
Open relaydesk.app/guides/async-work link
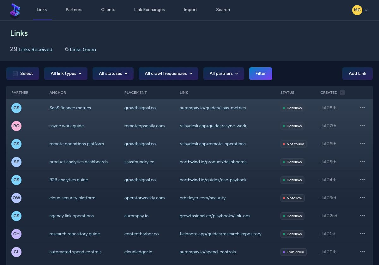tap(213, 126)
